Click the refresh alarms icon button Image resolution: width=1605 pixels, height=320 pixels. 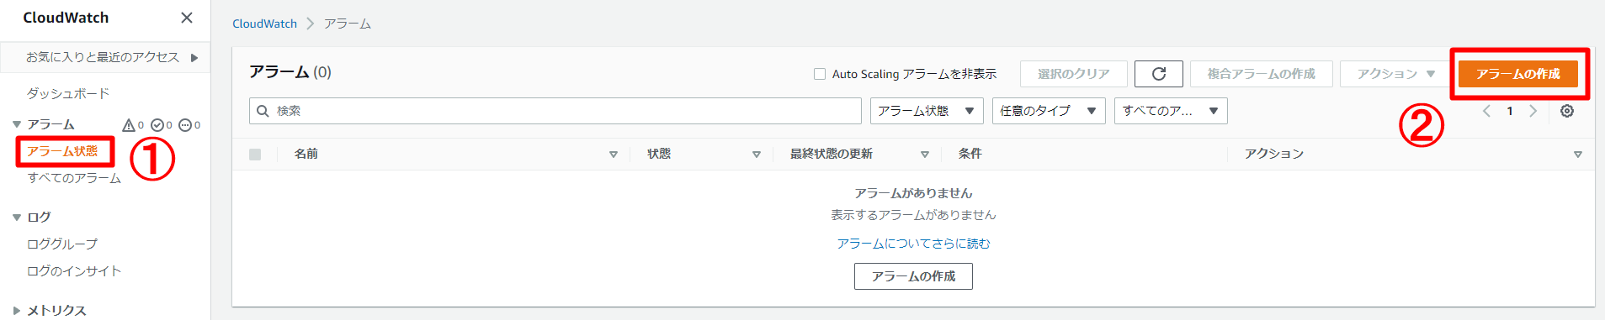pos(1158,74)
